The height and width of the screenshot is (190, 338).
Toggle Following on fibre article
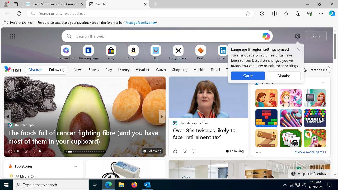(152, 151)
